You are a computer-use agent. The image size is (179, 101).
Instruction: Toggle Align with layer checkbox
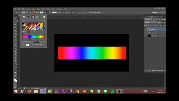tap(35, 45)
